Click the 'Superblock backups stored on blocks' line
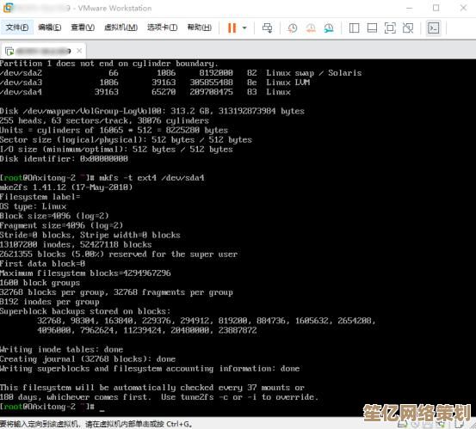Image resolution: width=476 pixels, height=429 pixels. [x=85, y=311]
